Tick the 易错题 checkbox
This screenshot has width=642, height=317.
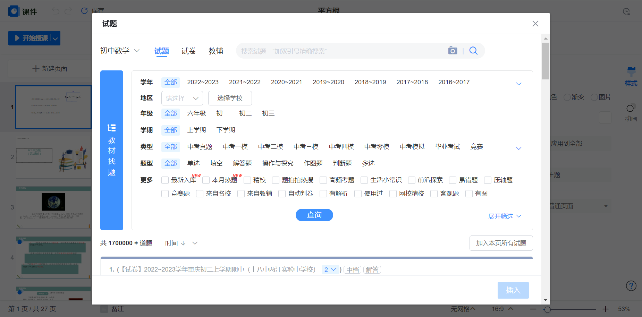[453, 180]
